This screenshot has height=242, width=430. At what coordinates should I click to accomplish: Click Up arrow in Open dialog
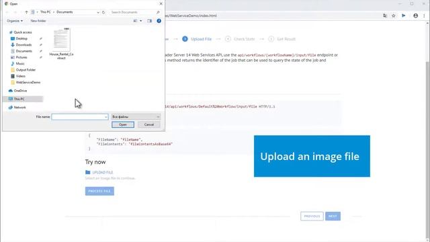[x=26, y=12]
